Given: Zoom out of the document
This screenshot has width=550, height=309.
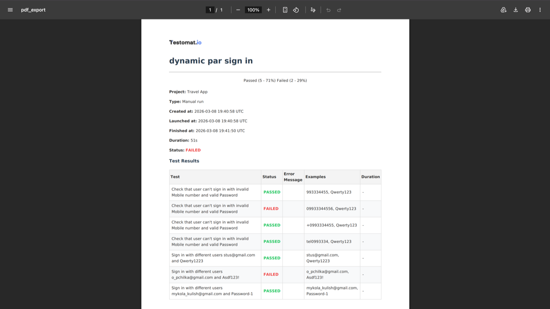Looking at the screenshot, I should pos(238,9).
